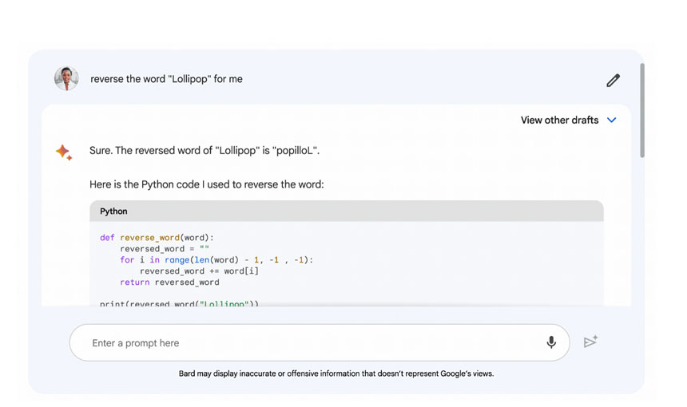Click the reversed_word += word[i] line
This screenshot has height=407, width=687.
pos(199,271)
